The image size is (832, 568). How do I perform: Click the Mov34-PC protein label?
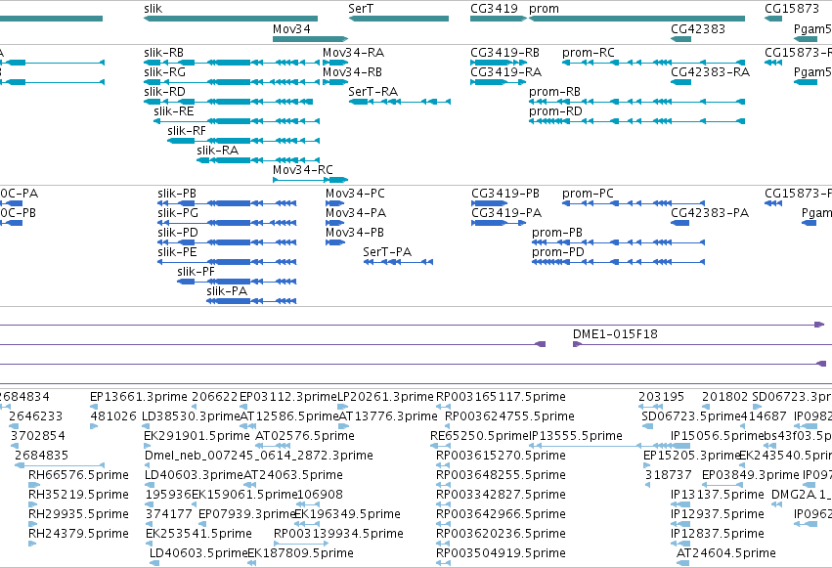click(355, 194)
